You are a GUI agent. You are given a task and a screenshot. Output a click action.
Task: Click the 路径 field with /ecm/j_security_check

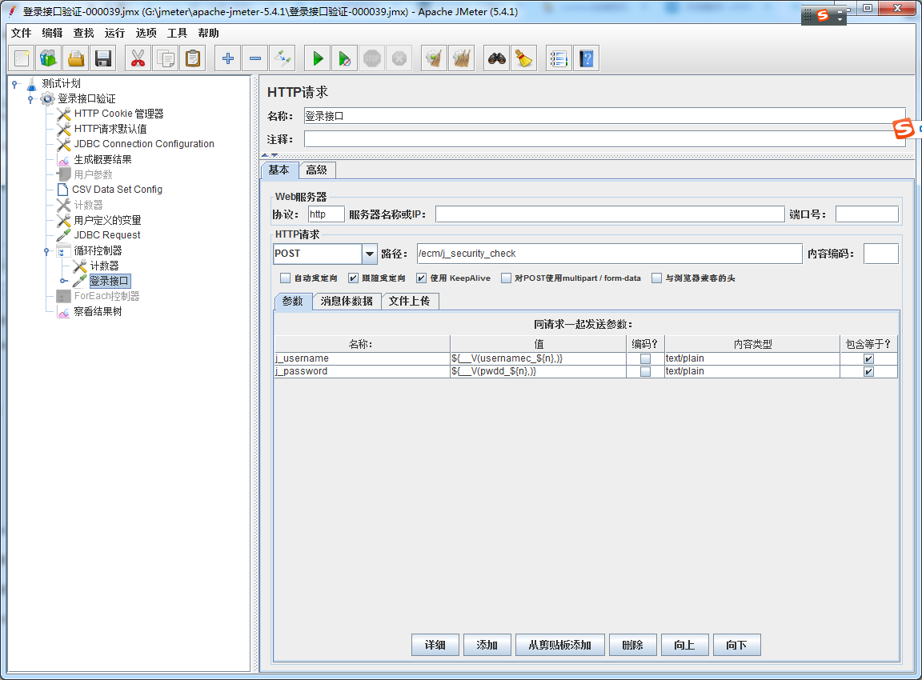tap(609, 254)
